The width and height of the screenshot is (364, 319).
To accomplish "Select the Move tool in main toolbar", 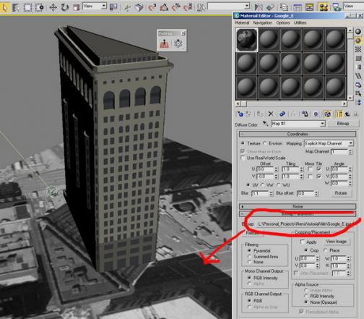I will click(x=53, y=7).
